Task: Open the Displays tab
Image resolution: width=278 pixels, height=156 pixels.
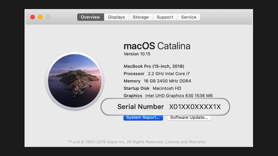Action: click(x=116, y=17)
